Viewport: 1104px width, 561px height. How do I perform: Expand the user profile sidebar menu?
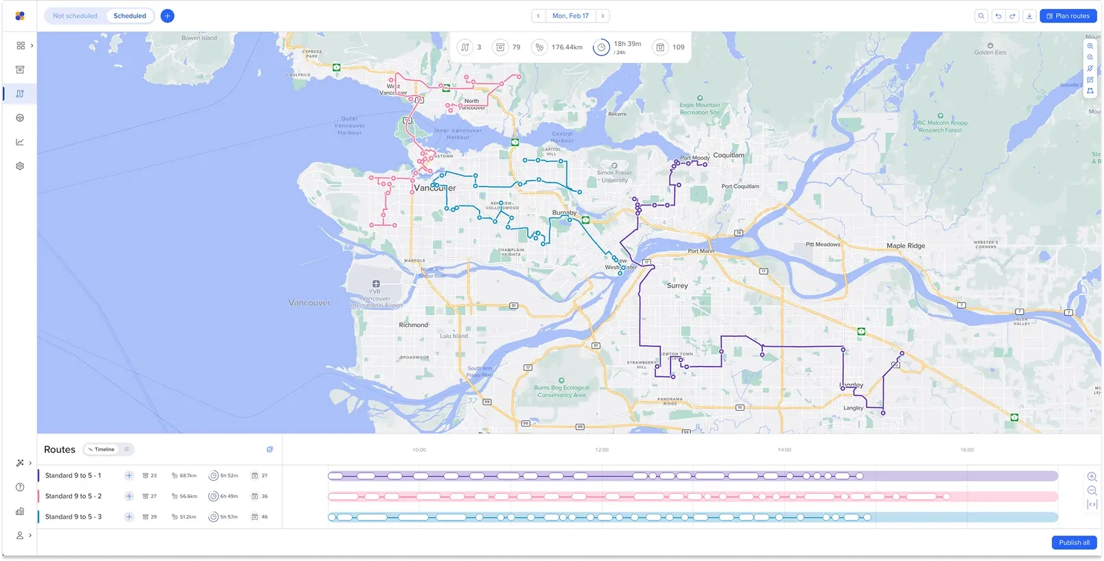[21, 535]
